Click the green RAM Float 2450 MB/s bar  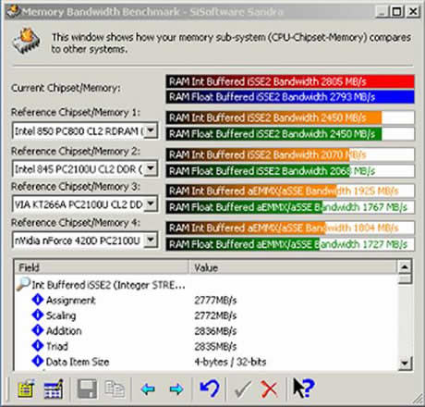(290, 133)
